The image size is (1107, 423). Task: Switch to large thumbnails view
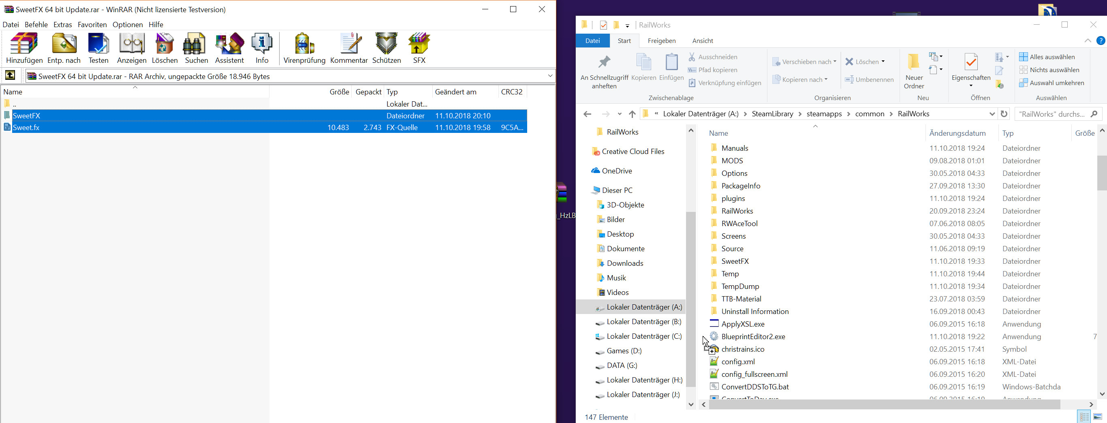[x=1098, y=417]
